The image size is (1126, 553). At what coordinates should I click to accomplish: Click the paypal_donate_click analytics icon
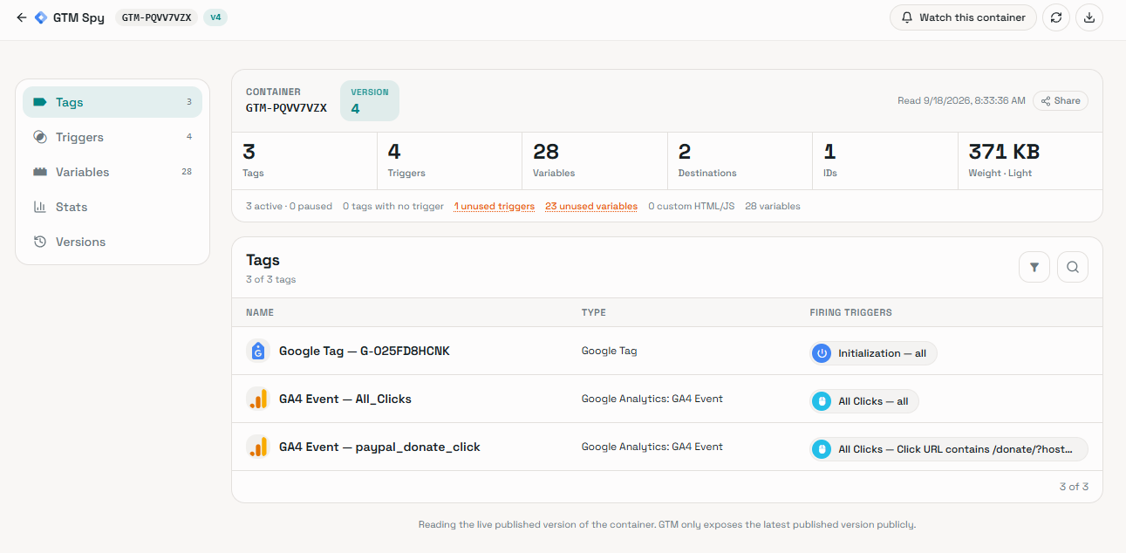coord(257,447)
